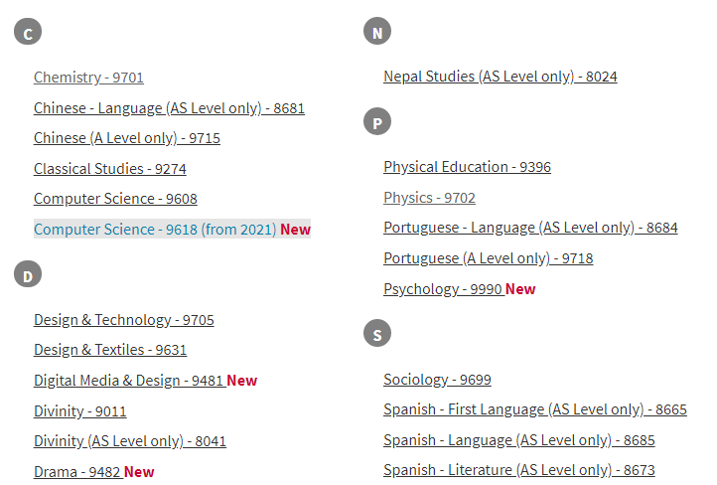Click the letter C circle badge
The image size is (717, 485).
point(28,33)
